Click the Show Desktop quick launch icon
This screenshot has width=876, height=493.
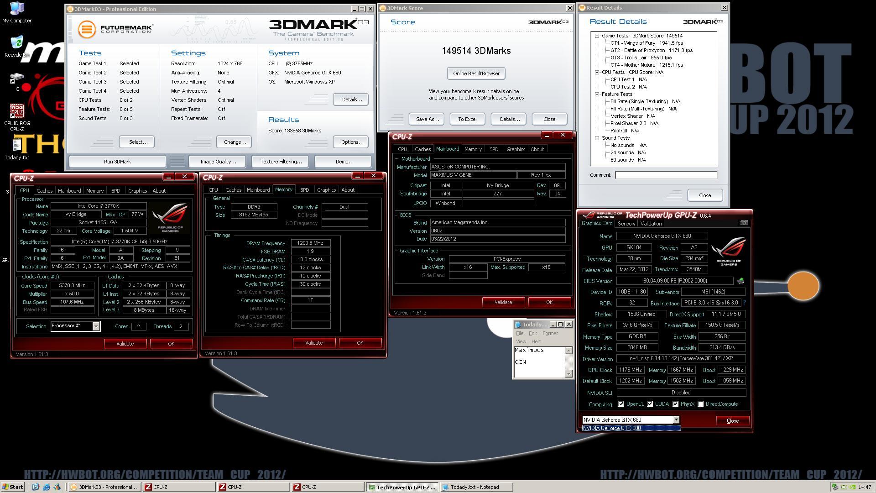(x=36, y=487)
